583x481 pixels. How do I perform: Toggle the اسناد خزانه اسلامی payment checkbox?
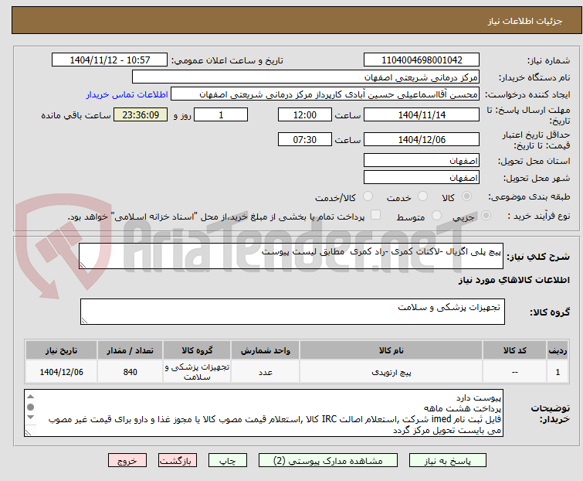point(375,215)
